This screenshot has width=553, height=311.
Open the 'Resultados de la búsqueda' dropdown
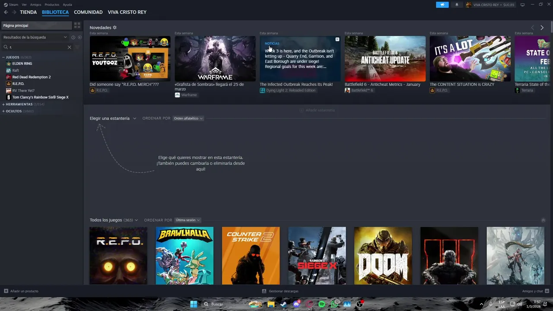coord(35,37)
